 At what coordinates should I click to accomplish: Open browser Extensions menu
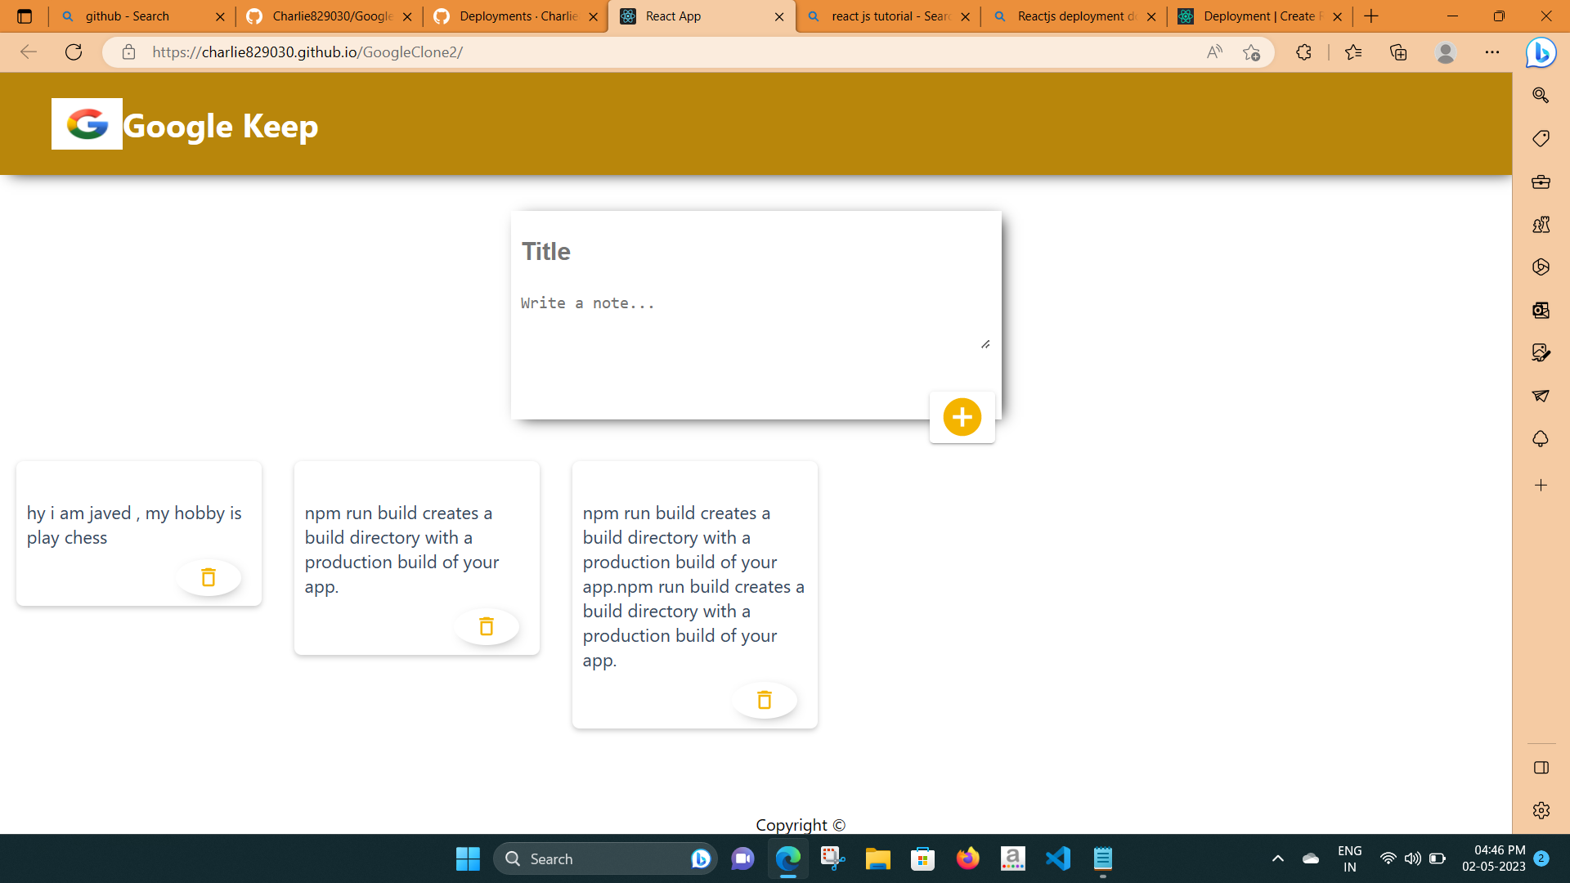[1303, 52]
